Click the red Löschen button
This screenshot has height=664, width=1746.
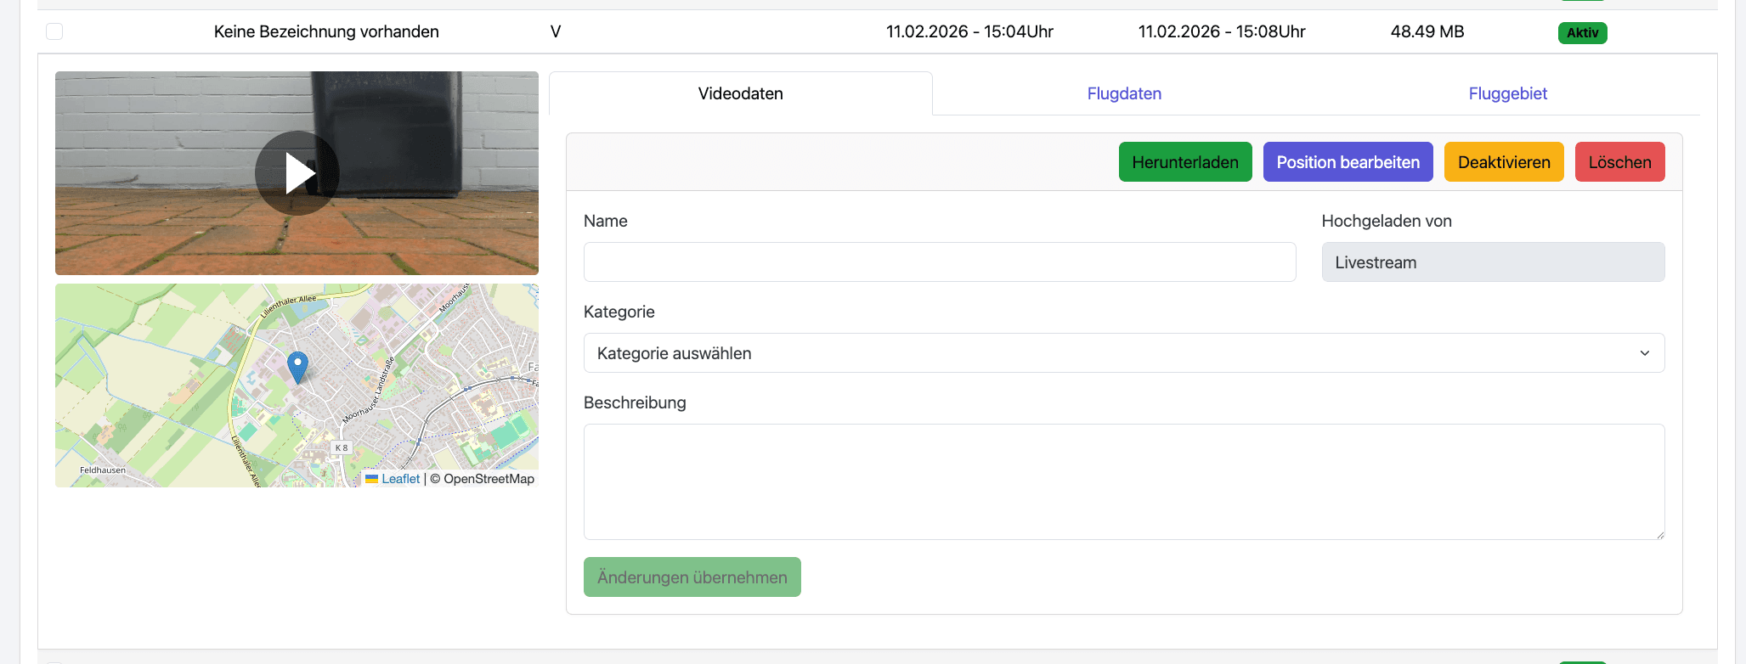pos(1619,162)
